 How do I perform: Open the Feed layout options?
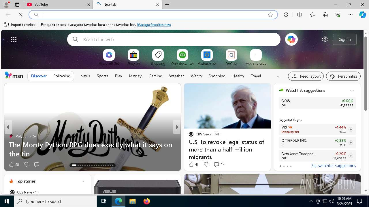tap(306, 76)
